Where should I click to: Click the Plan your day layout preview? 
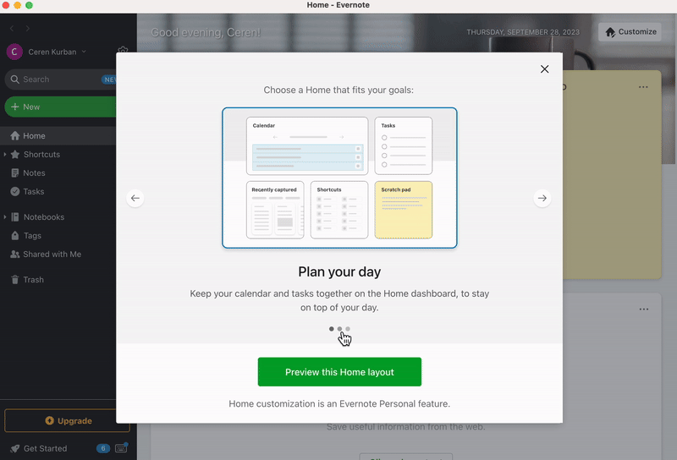[339, 178]
